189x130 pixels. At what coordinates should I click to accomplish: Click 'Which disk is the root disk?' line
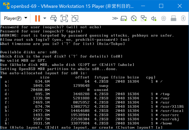coord(61,56)
